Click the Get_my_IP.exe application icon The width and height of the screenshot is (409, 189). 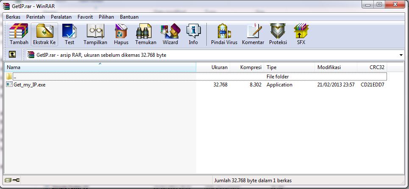point(9,84)
